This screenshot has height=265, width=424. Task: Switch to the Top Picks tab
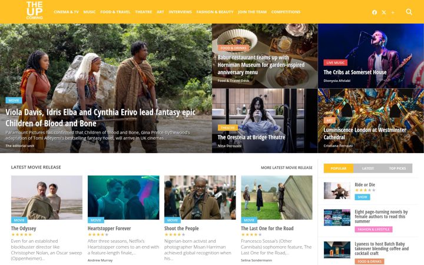(397, 168)
